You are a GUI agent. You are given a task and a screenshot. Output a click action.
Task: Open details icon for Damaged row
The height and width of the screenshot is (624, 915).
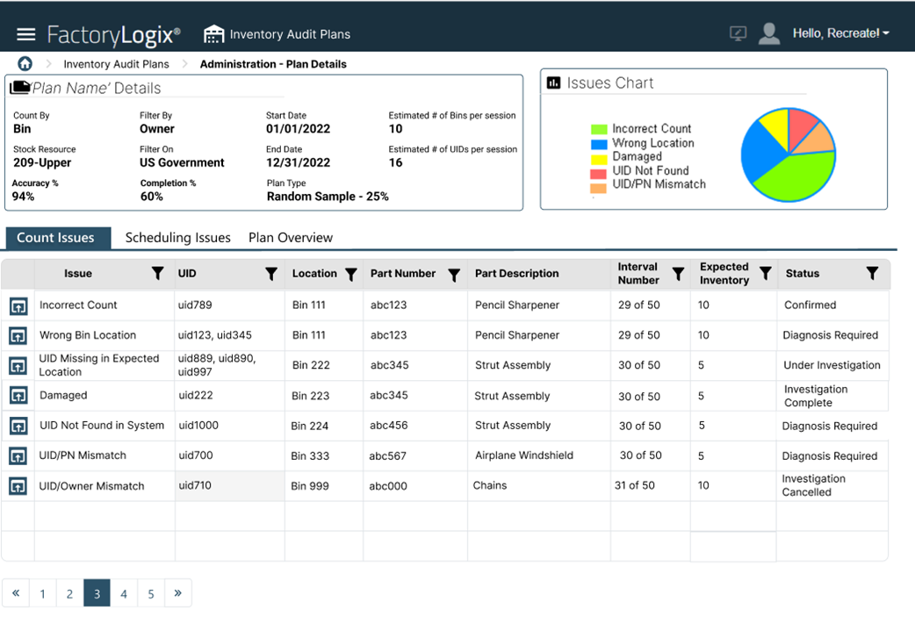click(18, 396)
